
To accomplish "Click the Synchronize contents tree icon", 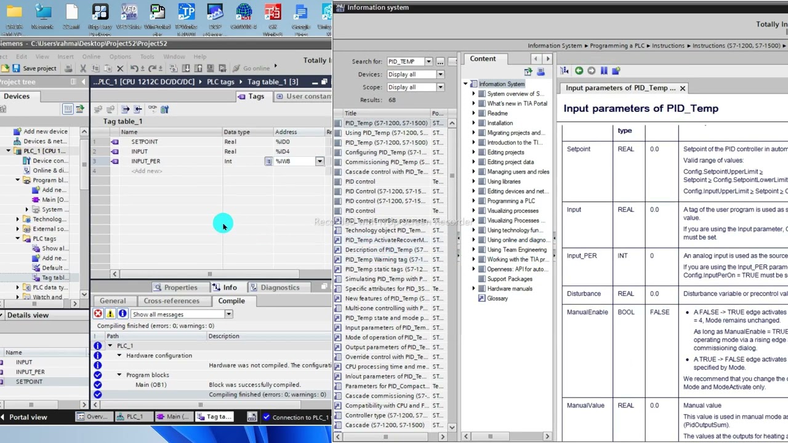I will click(x=565, y=71).
